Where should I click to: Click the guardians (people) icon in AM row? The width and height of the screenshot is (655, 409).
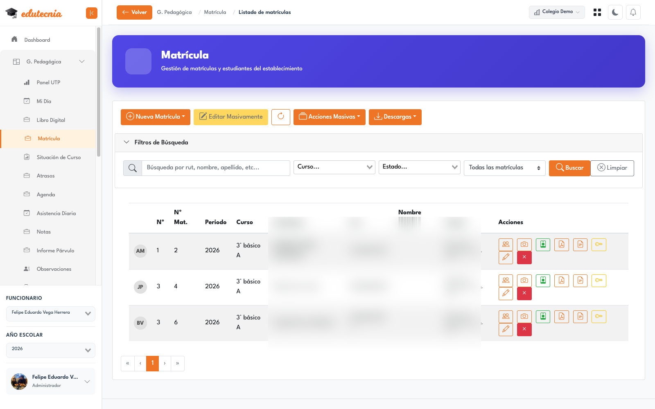coord(506,245)
